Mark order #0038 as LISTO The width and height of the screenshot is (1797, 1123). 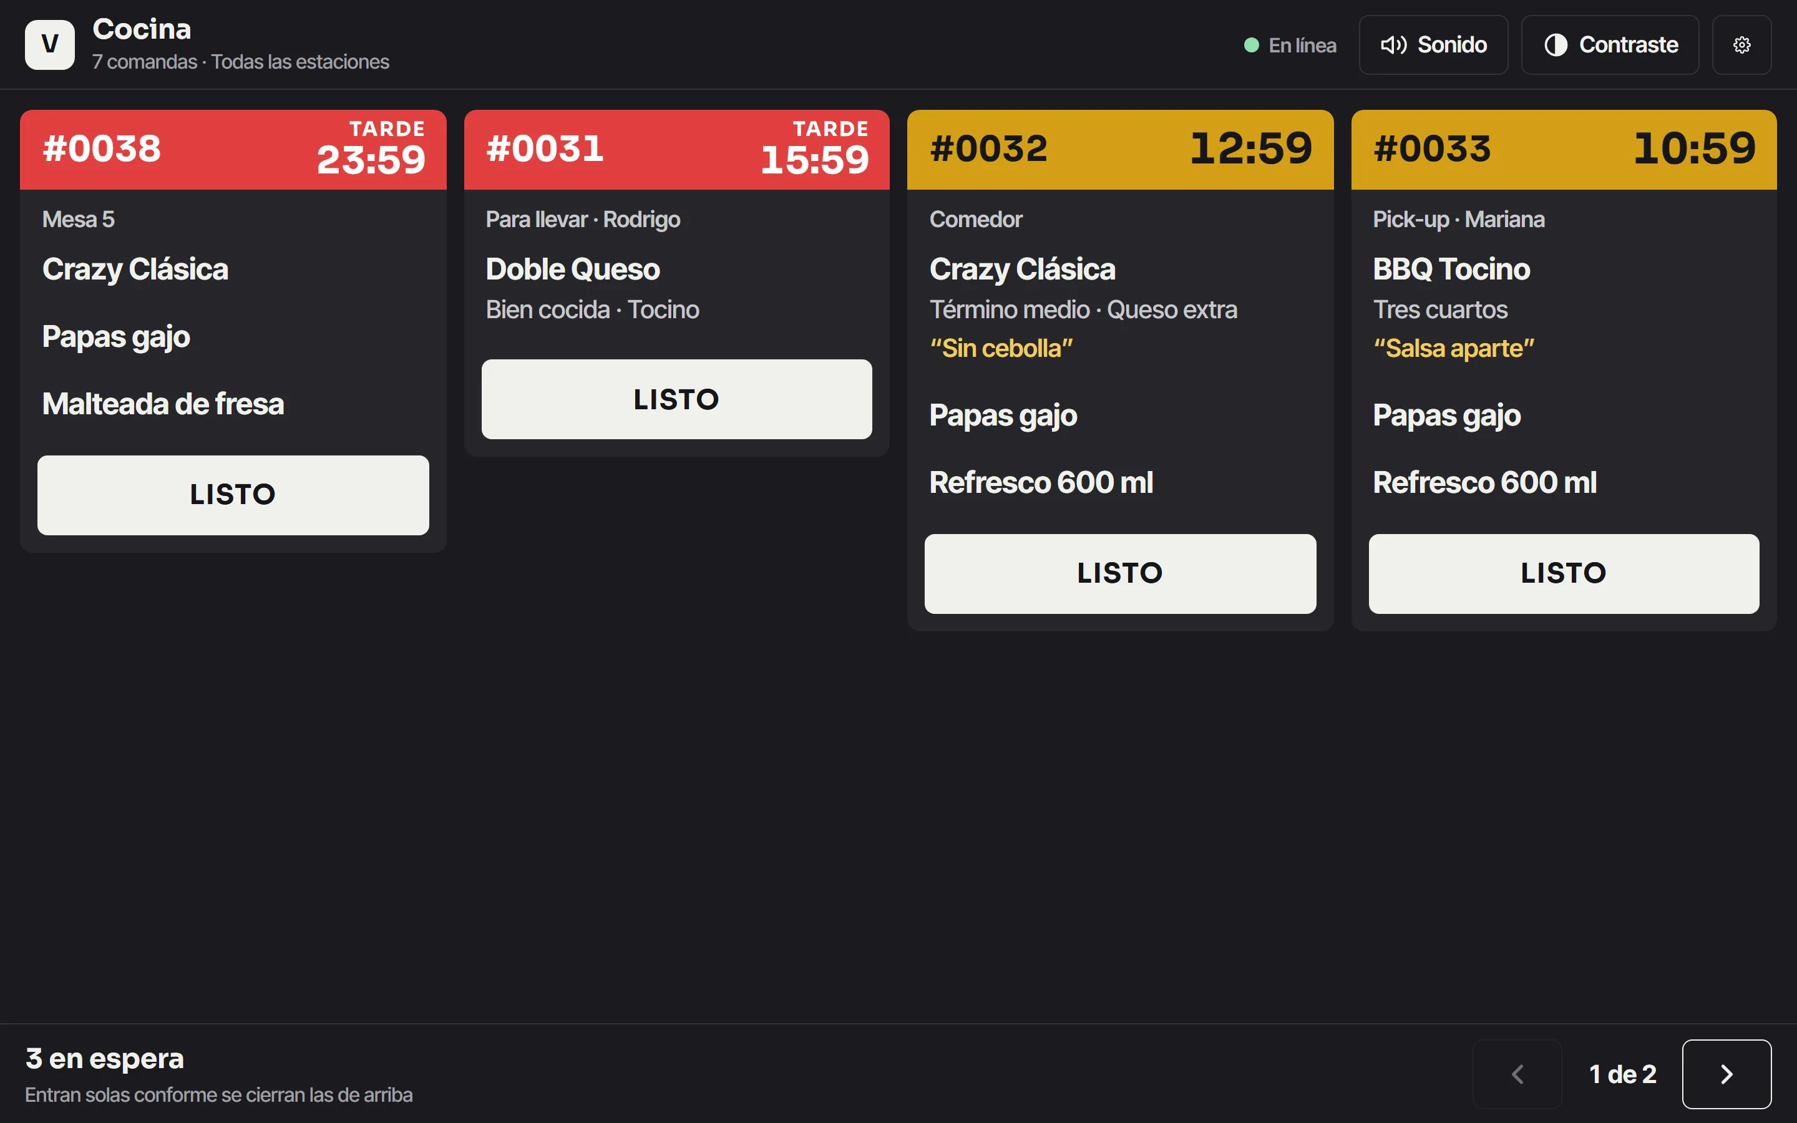[233, 495]
